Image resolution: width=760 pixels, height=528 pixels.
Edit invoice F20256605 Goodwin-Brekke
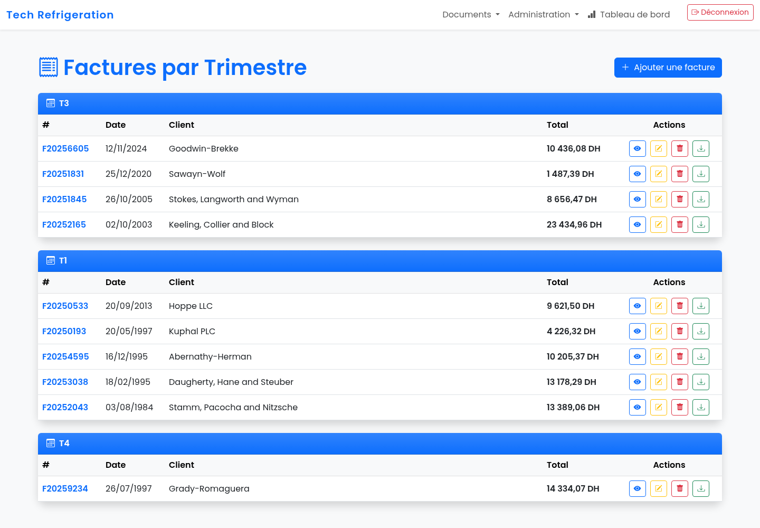click(659, 149)
